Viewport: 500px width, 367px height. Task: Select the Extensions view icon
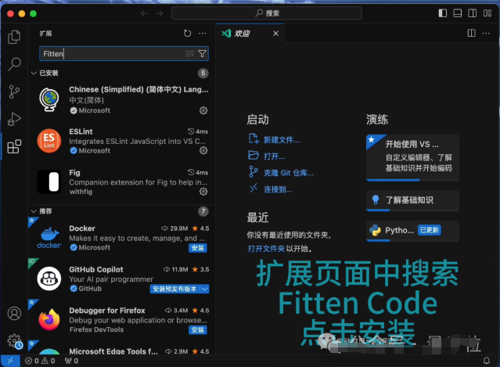click(14, 146)
